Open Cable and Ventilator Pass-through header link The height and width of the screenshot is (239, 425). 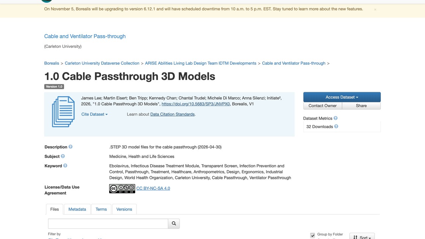pyautogui.click(x=85, y=36)
